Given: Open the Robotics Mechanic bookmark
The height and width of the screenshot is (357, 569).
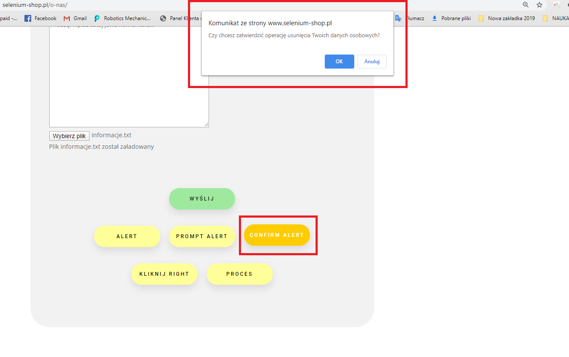Looking at the screenshot, I should coord(122,18).
